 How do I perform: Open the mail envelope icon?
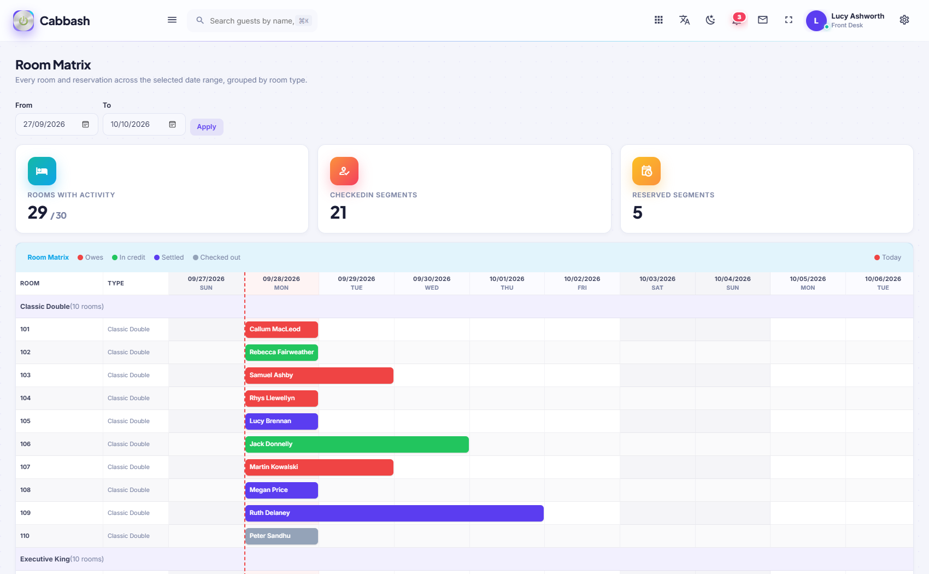click(763, 20)
